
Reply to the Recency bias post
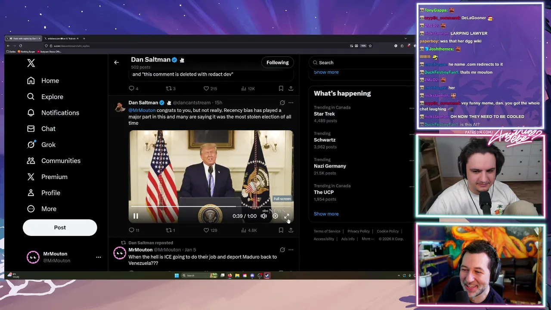click(134, 230)
